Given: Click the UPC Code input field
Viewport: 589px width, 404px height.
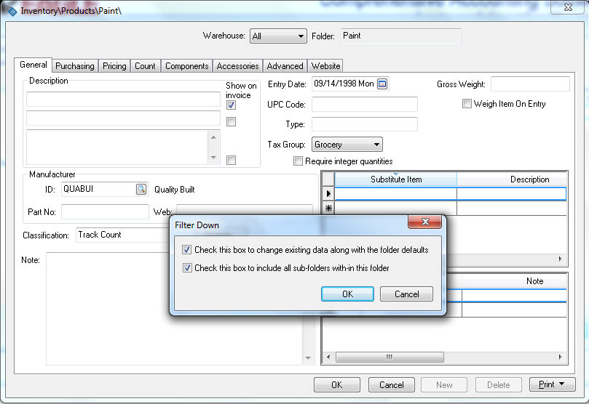Looking at the screenshot, I should pos(364,105).
